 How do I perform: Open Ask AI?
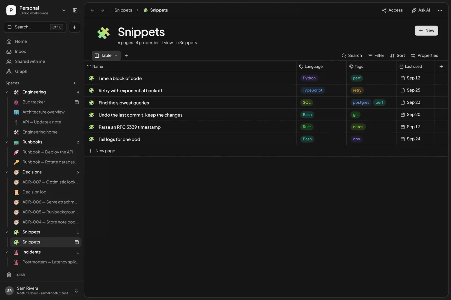pyautogui.click(x=421, y=10)
